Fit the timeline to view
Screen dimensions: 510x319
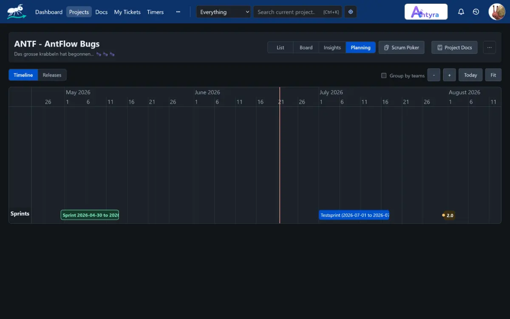pos(493,75)
